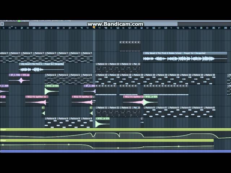This screenshot has height=173, width=231.
Task: Click the horizontal scrollbar thumb of the playlist
Action: pos(103,24)
